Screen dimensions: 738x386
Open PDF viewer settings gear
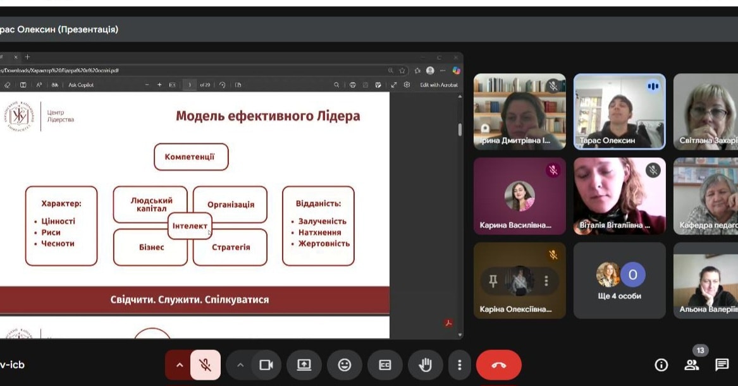[x=407, y=85]
